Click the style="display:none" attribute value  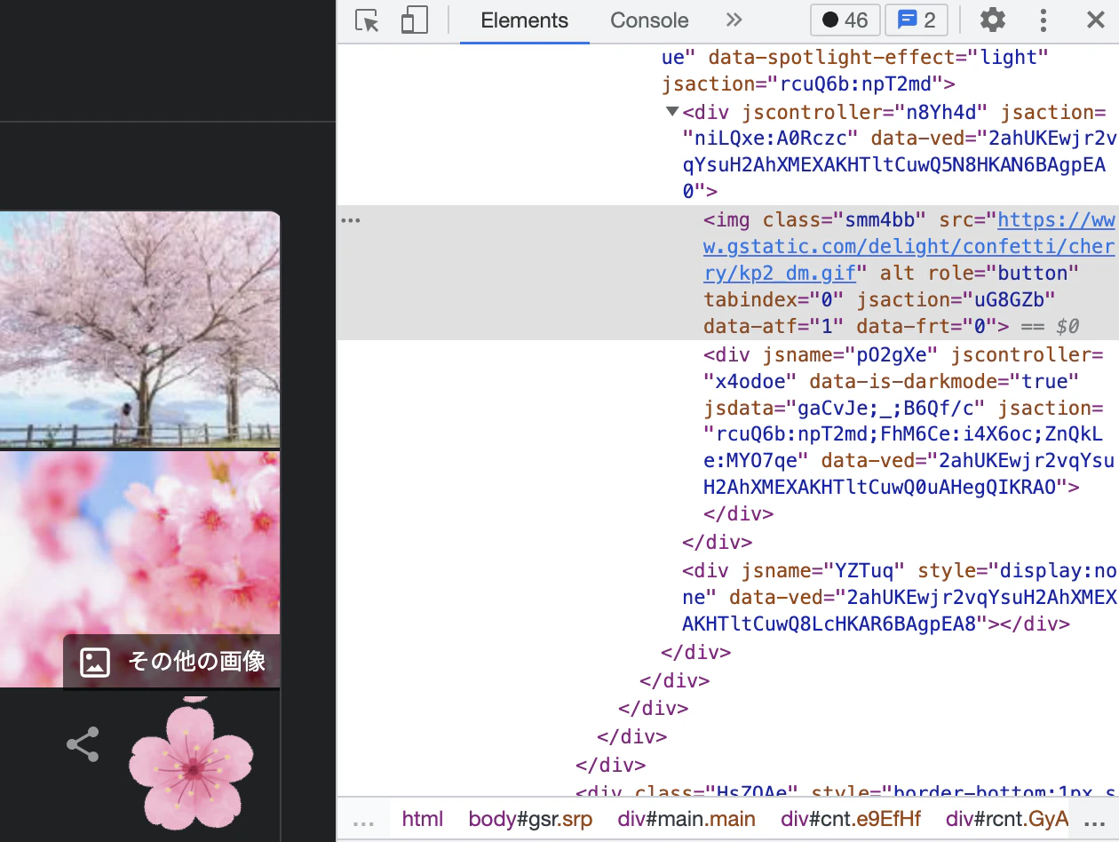[x=898, y=584]
